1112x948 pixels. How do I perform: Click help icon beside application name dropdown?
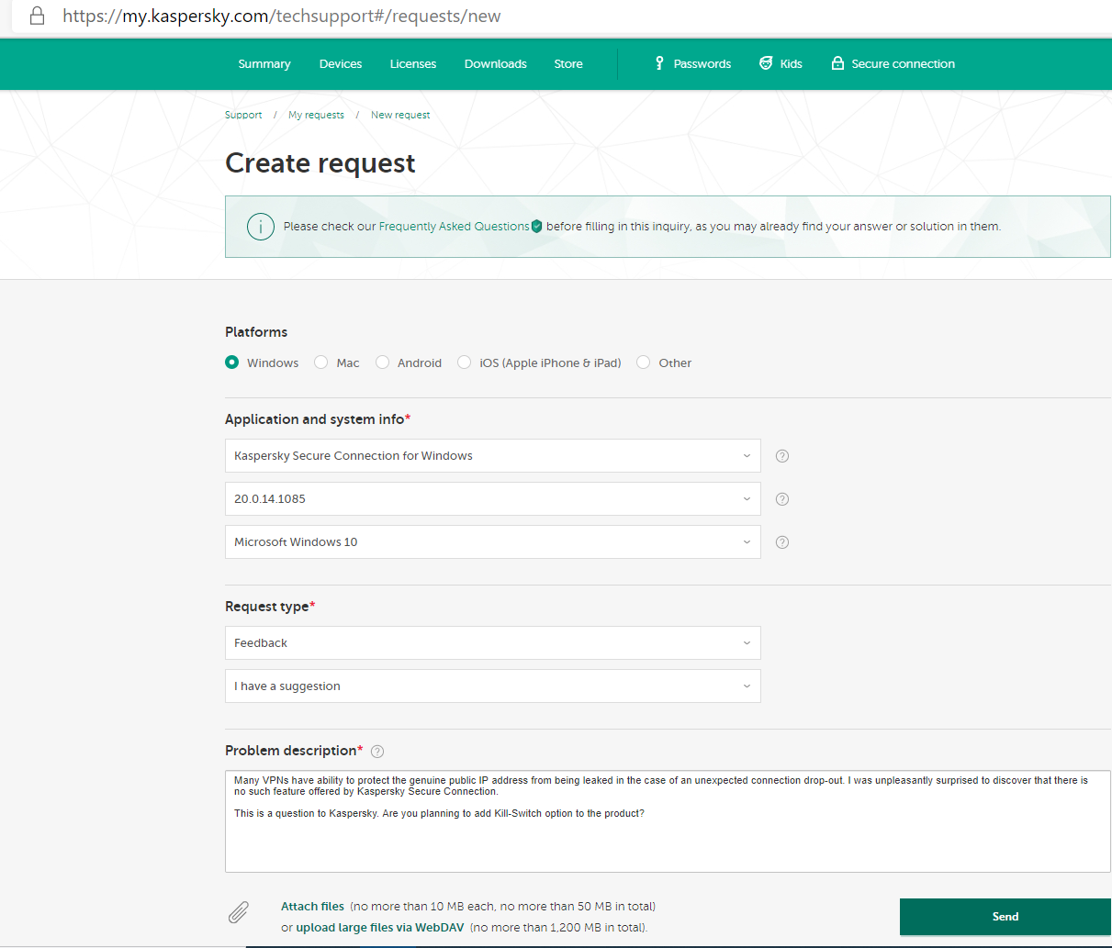782,456
